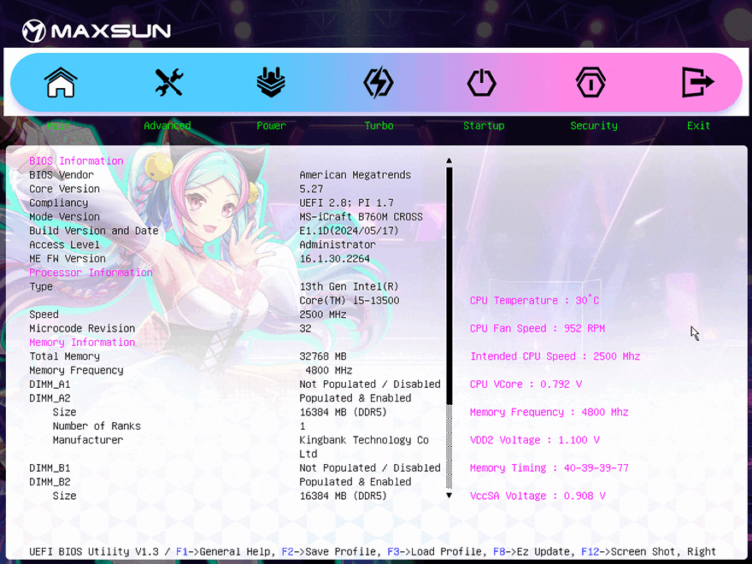Click the scrollbar down arrow

tap(449, 496)
